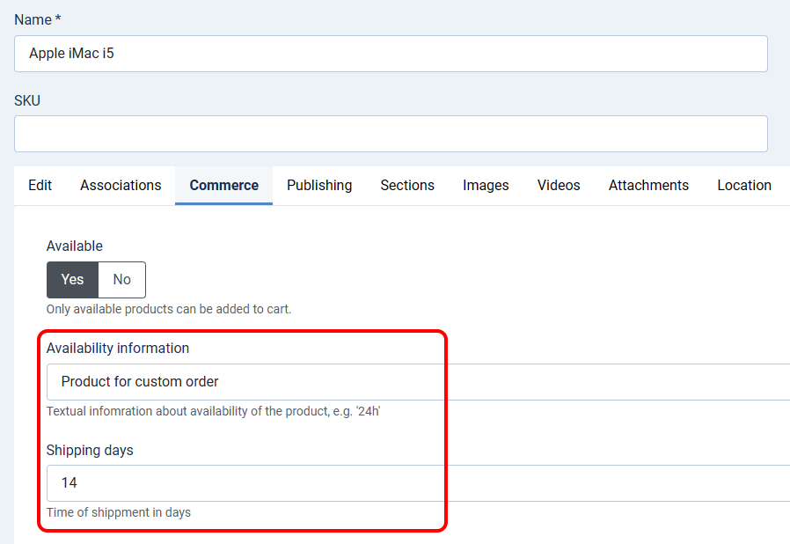Open the Videos tab
The height and width of the screenshot is (544, 790).
[x=559, y=186]
